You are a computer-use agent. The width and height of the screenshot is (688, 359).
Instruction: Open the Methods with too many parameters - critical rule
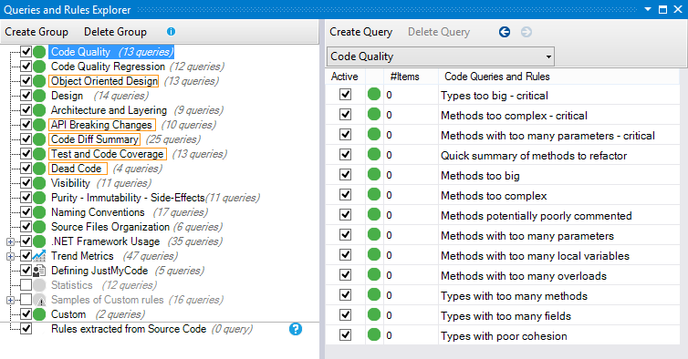pyautogui.click(x=547, y=136)
